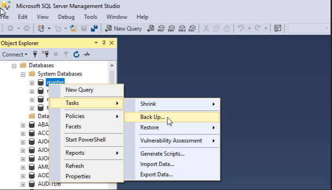This screenshot has width=332, height=190.
Task: Click the Database Engine Query icon
Action: pyautogui.click(x=150, y=28)
